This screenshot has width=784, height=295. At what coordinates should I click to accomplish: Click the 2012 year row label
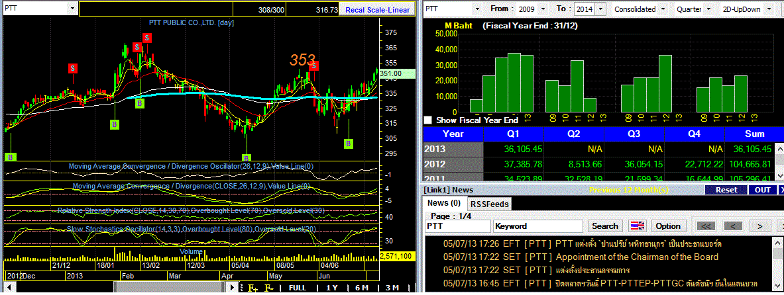pyautogui.click(x=453, y=164)
